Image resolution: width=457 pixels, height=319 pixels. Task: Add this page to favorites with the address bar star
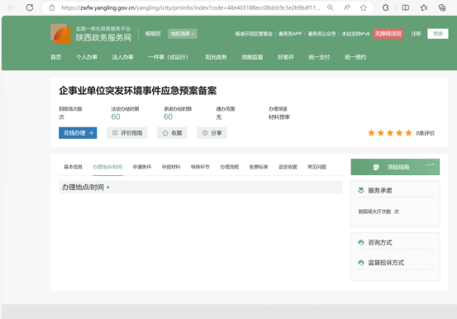[363, 7]
